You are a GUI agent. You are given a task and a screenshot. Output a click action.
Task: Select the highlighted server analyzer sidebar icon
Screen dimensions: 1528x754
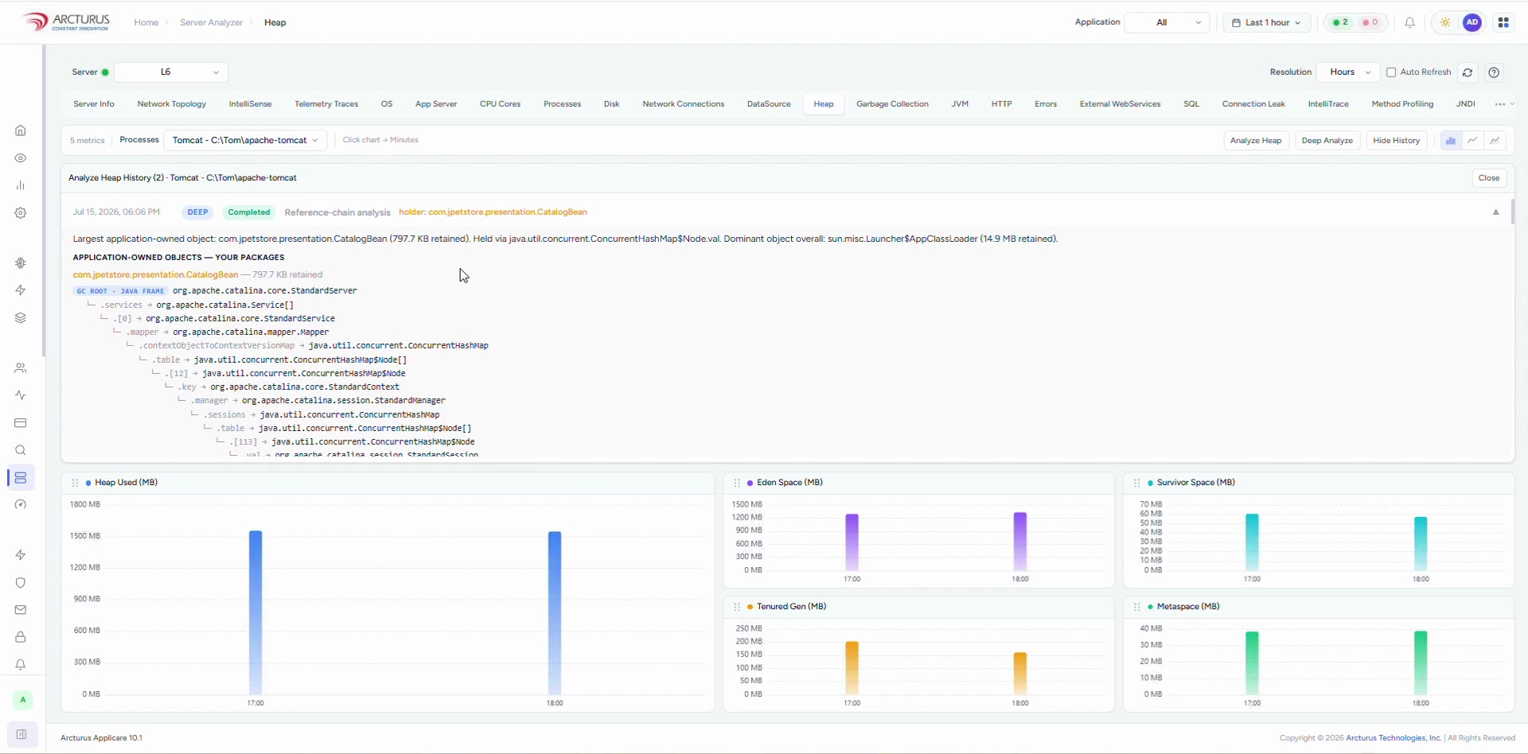point(21,477)
